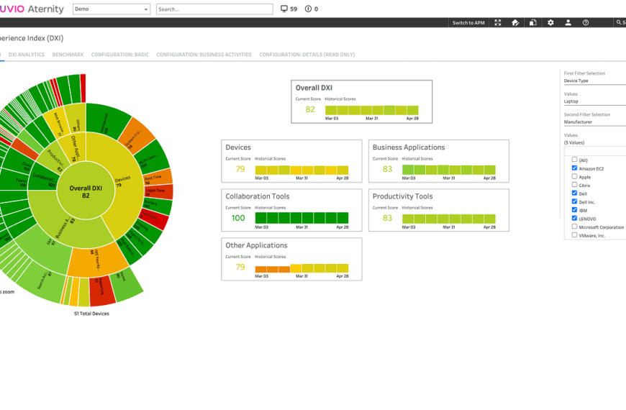This screenshot has width=626, height=410.
Task: Click the documents copy icon in toolbar
Action: (533, 23)
